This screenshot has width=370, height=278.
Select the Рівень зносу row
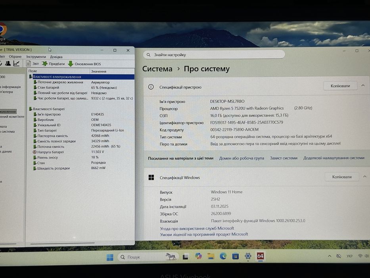[81, 157]
